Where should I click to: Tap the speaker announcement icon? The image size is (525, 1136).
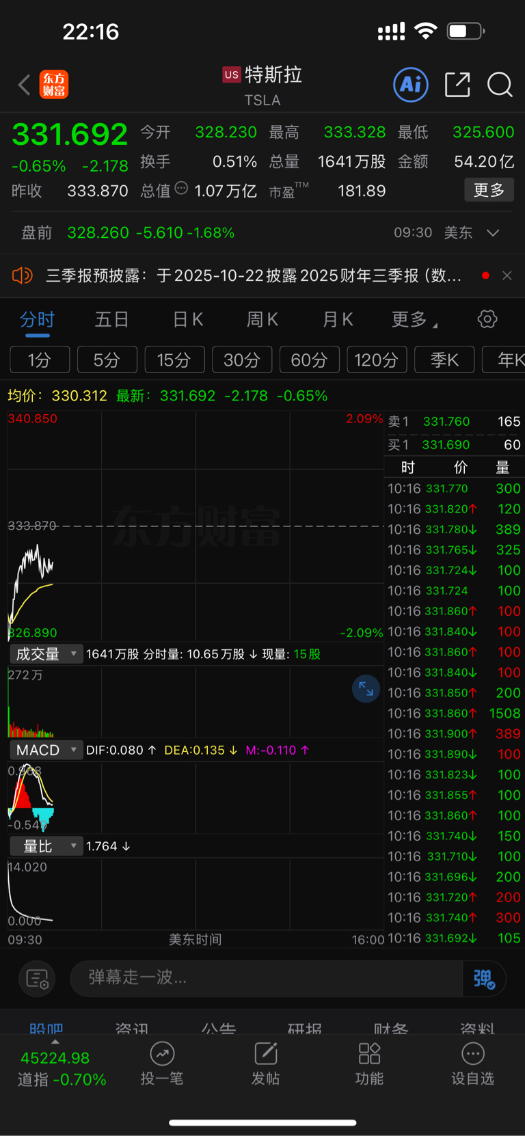[23, 275]
